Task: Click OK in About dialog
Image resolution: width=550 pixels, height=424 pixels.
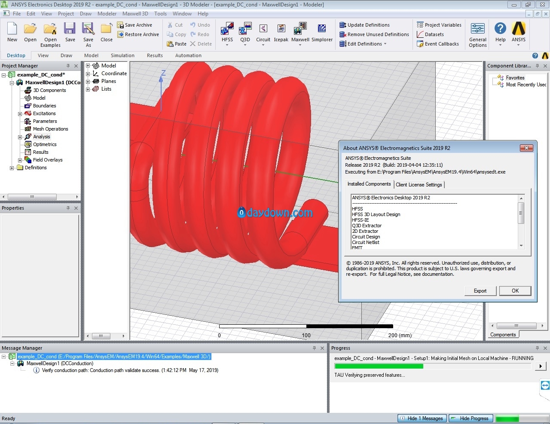Action: (515, 291)
